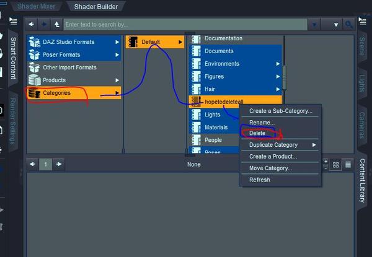372x257 pixels.
Task: Select Other Import Formats row
Action: [74, 68]
